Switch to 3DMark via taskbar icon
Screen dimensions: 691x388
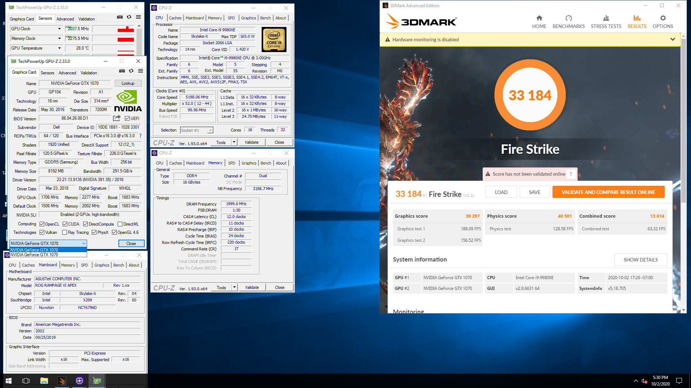tap(62, 381)
